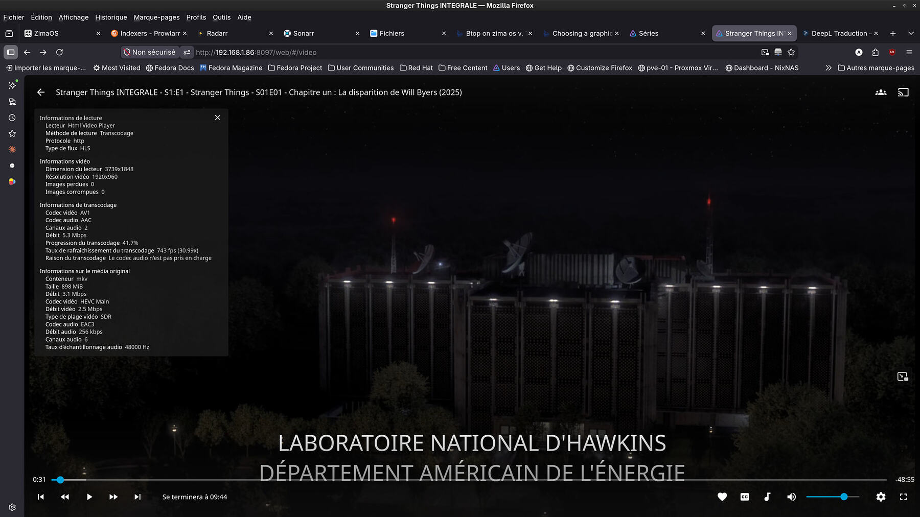
Task: Reload the current page
Action: [x=59, y=52]
